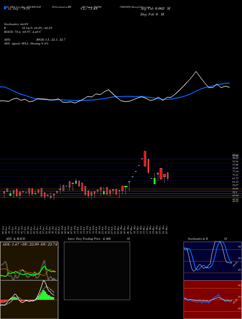This screenshot has height=319, width=242.
Task: Click the tallest red candlestick at the price peak
Action: pos(145,159)
